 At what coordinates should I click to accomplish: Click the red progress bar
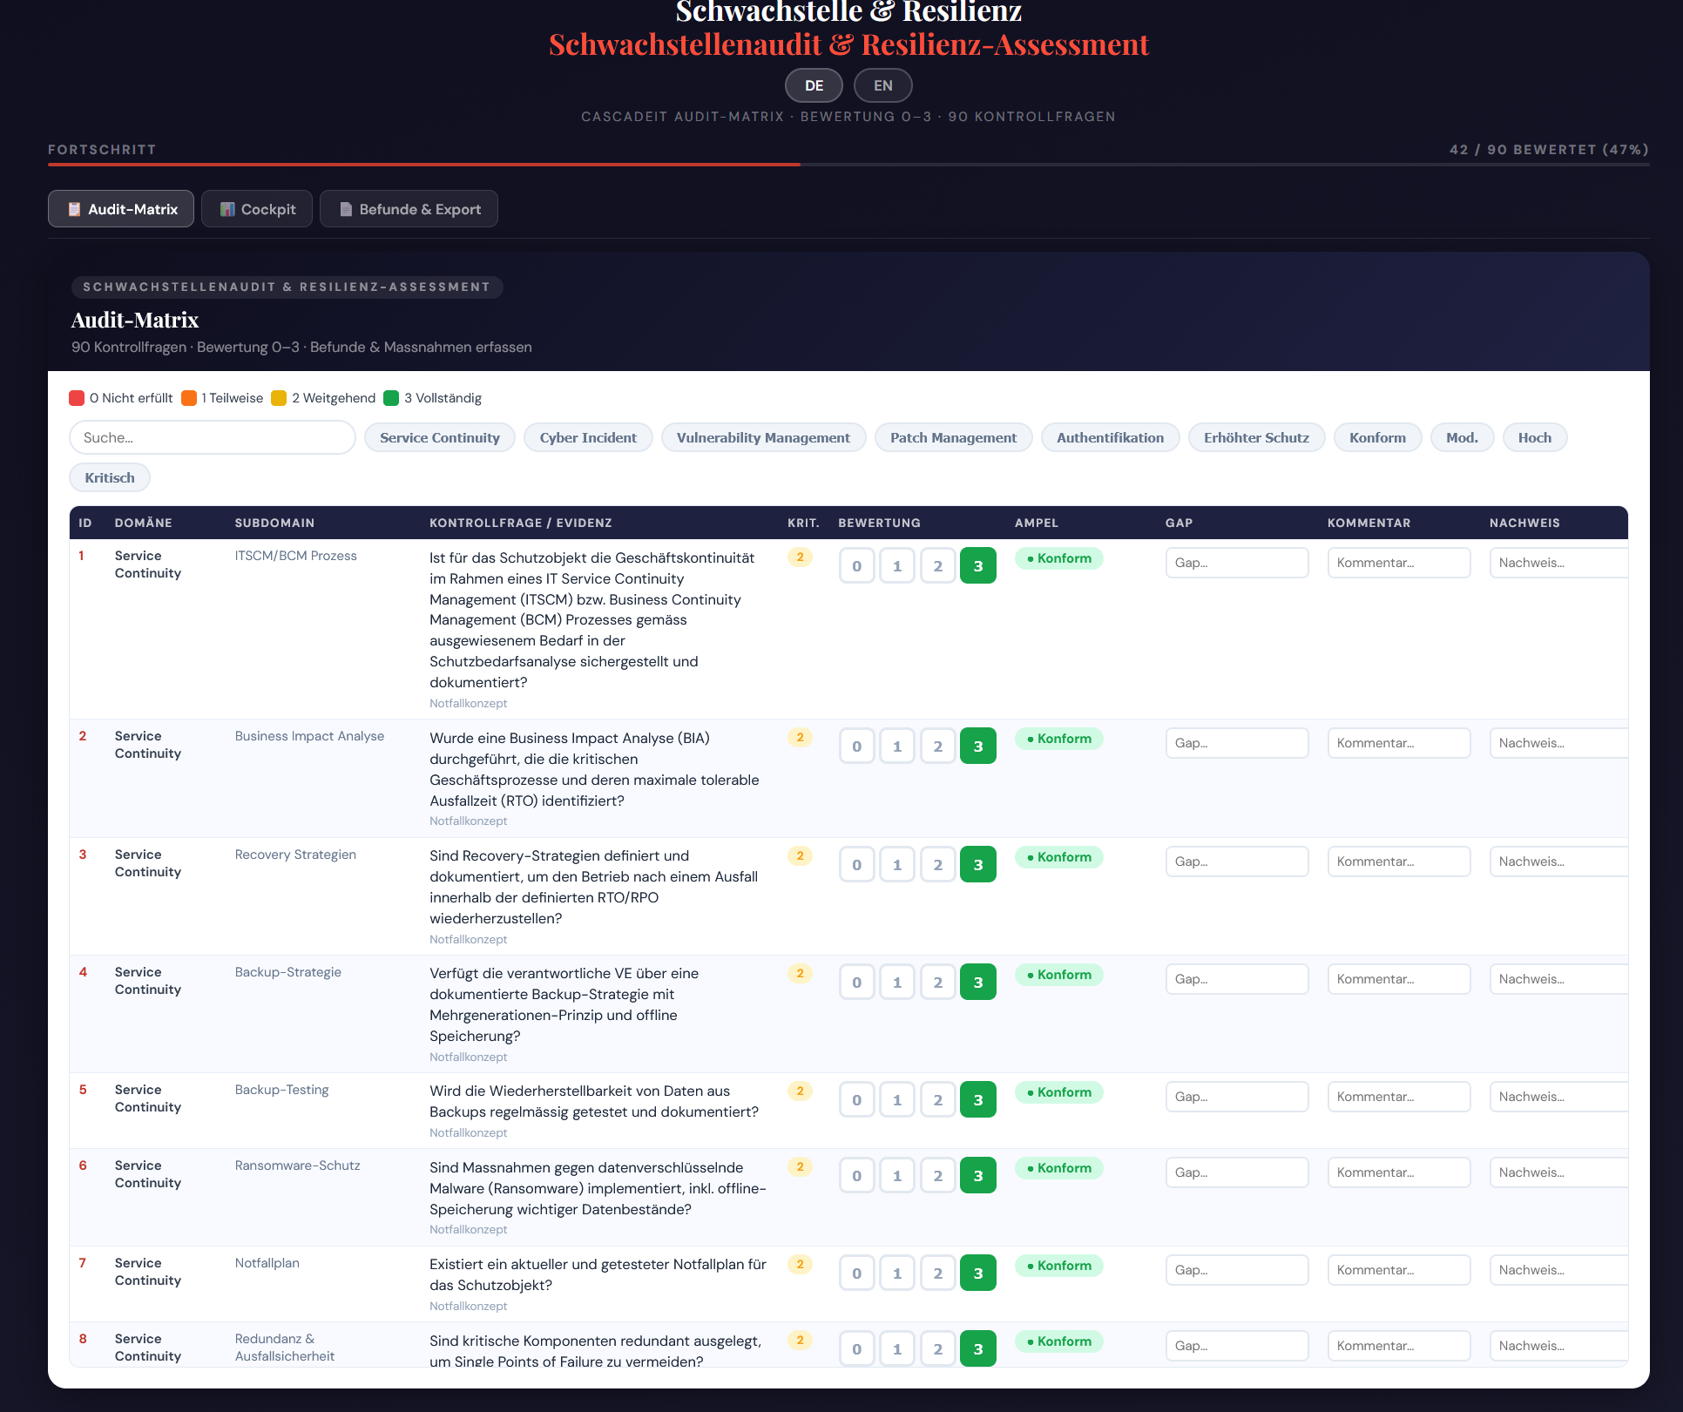coord(423,164)
